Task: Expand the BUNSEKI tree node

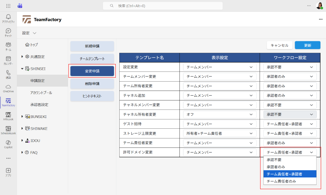Action: (x=22, y=116)
